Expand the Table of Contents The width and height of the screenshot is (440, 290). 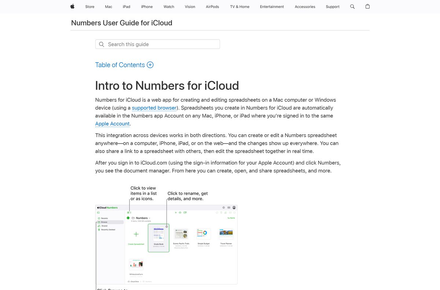[124, 65]
